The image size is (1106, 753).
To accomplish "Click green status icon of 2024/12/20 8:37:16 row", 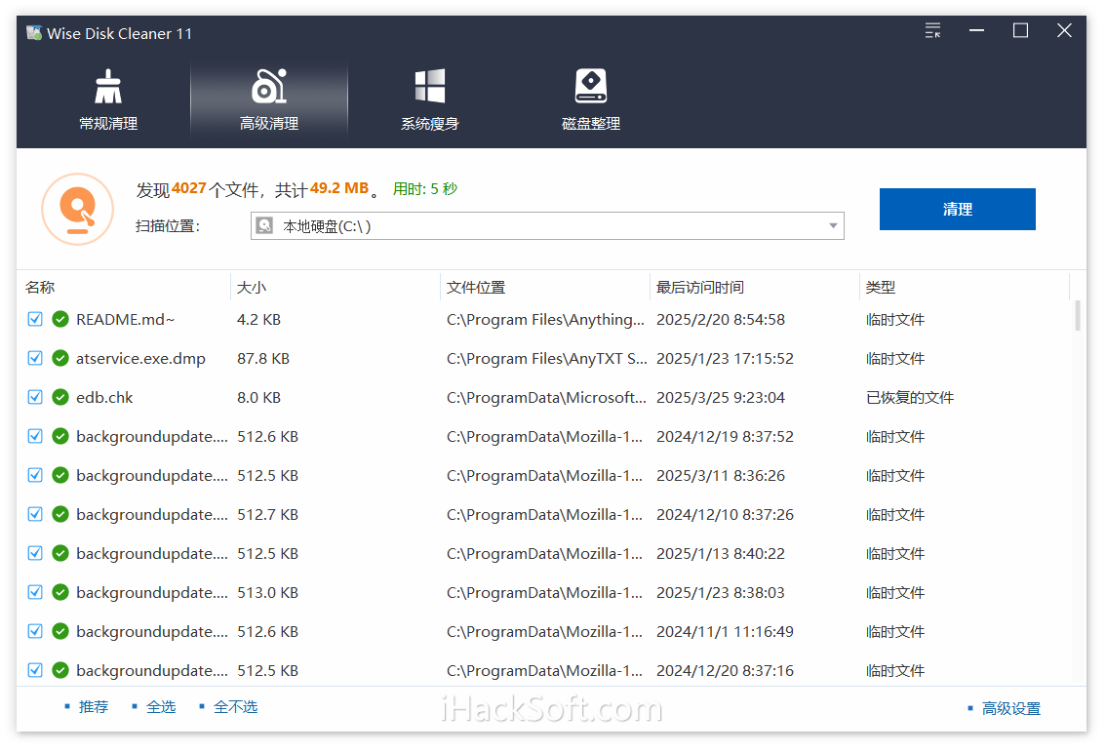I will [60, 670].
